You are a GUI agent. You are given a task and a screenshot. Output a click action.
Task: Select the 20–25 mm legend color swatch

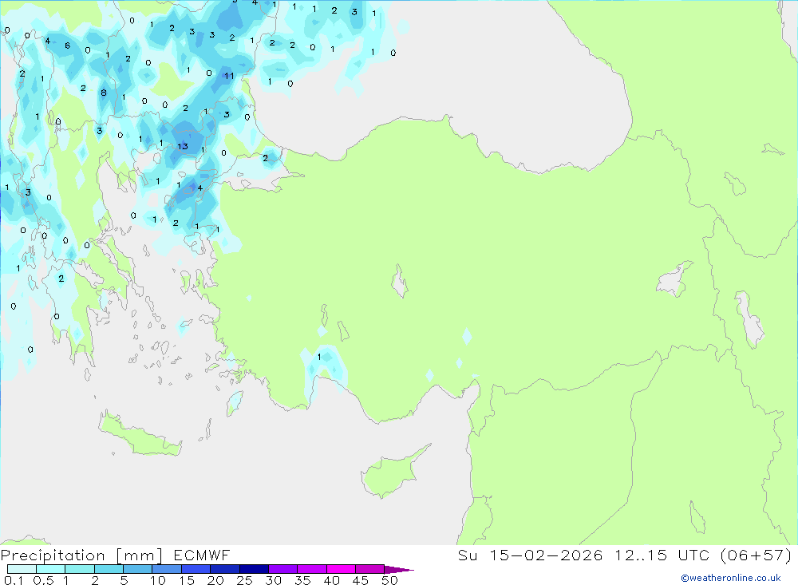pos(225,569)
